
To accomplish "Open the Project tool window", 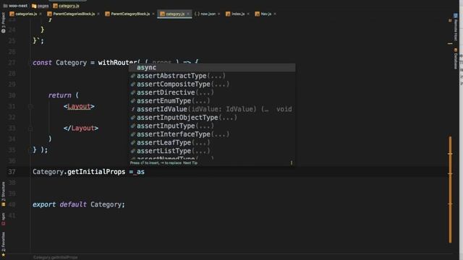I will pyautogui.click(x=3, y=22).
